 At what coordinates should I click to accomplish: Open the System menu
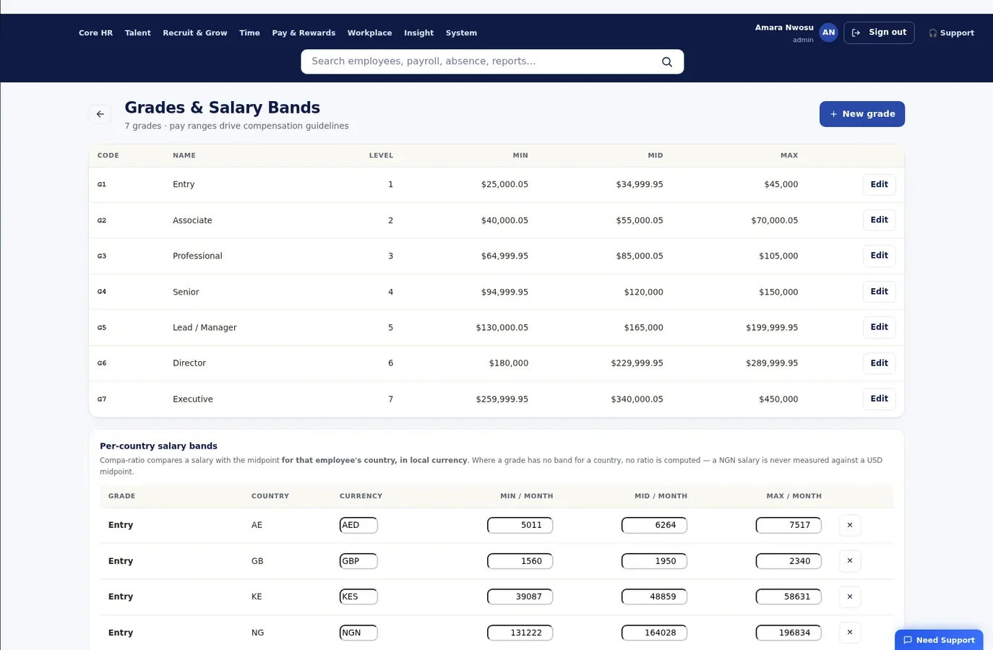461,33
